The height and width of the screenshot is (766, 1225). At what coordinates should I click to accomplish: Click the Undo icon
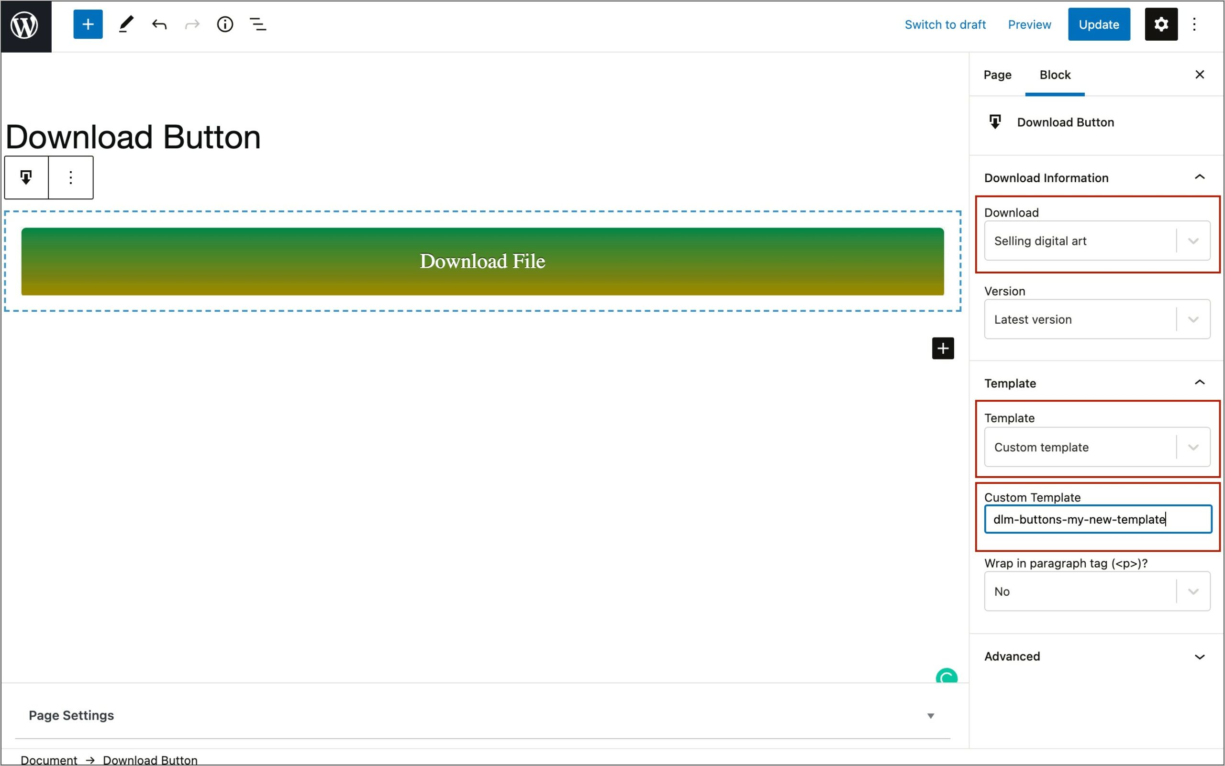(158, 24)
